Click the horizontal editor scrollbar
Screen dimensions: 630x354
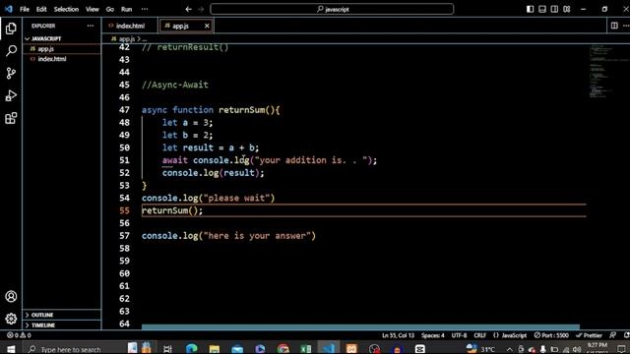click(360, 326)
